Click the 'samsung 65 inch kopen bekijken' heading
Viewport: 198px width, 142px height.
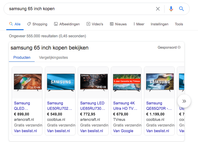pyautogui.click(x=50, y=48)
